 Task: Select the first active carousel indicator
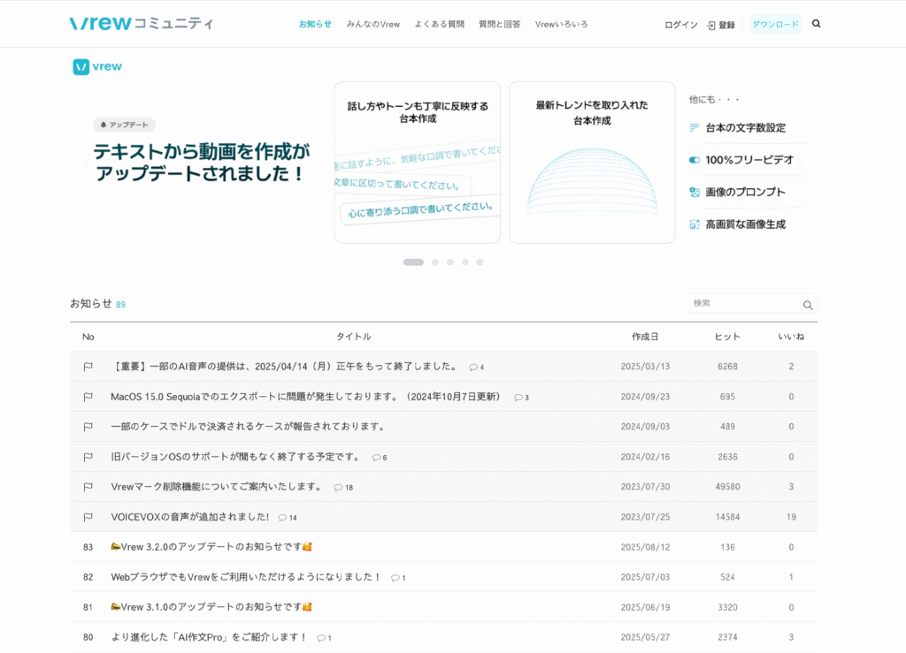(x=413, y=262)
